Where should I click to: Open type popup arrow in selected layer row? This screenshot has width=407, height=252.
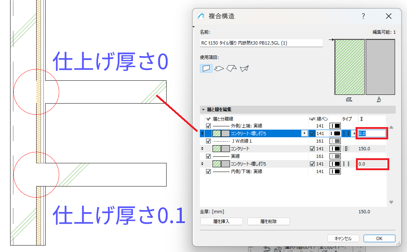pyautogui.click(x=354, y=133)
